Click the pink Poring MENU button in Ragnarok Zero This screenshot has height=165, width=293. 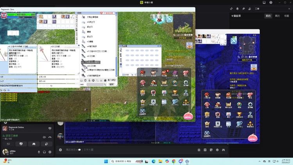pos(188,116)
